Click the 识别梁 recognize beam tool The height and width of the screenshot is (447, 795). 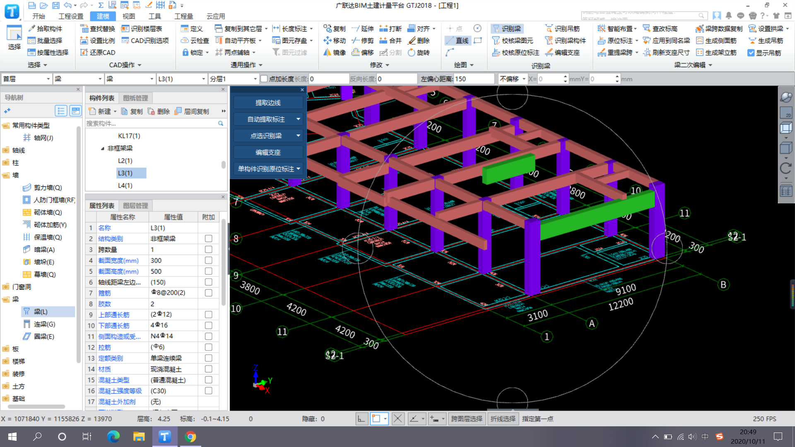(507, 29)
